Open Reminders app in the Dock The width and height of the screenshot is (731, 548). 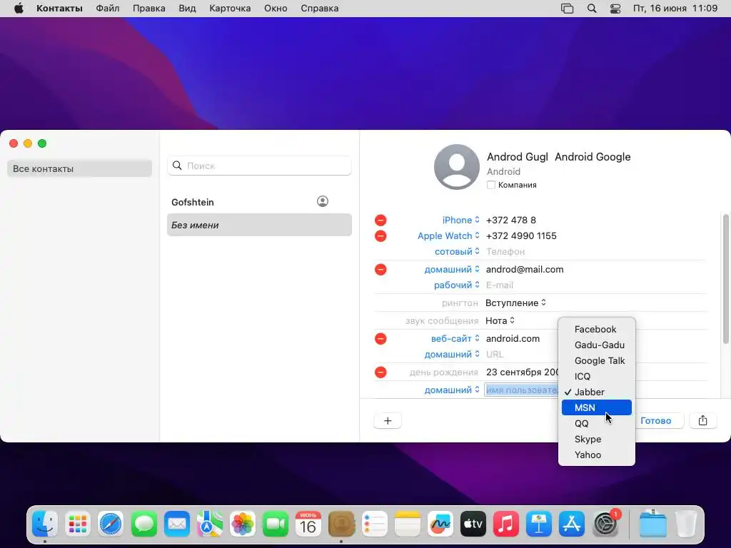click(x=374, y=524)
